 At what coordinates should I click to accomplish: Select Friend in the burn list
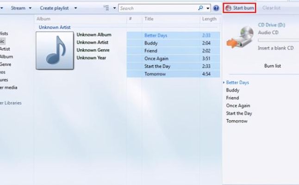click(x=232, y=98)
